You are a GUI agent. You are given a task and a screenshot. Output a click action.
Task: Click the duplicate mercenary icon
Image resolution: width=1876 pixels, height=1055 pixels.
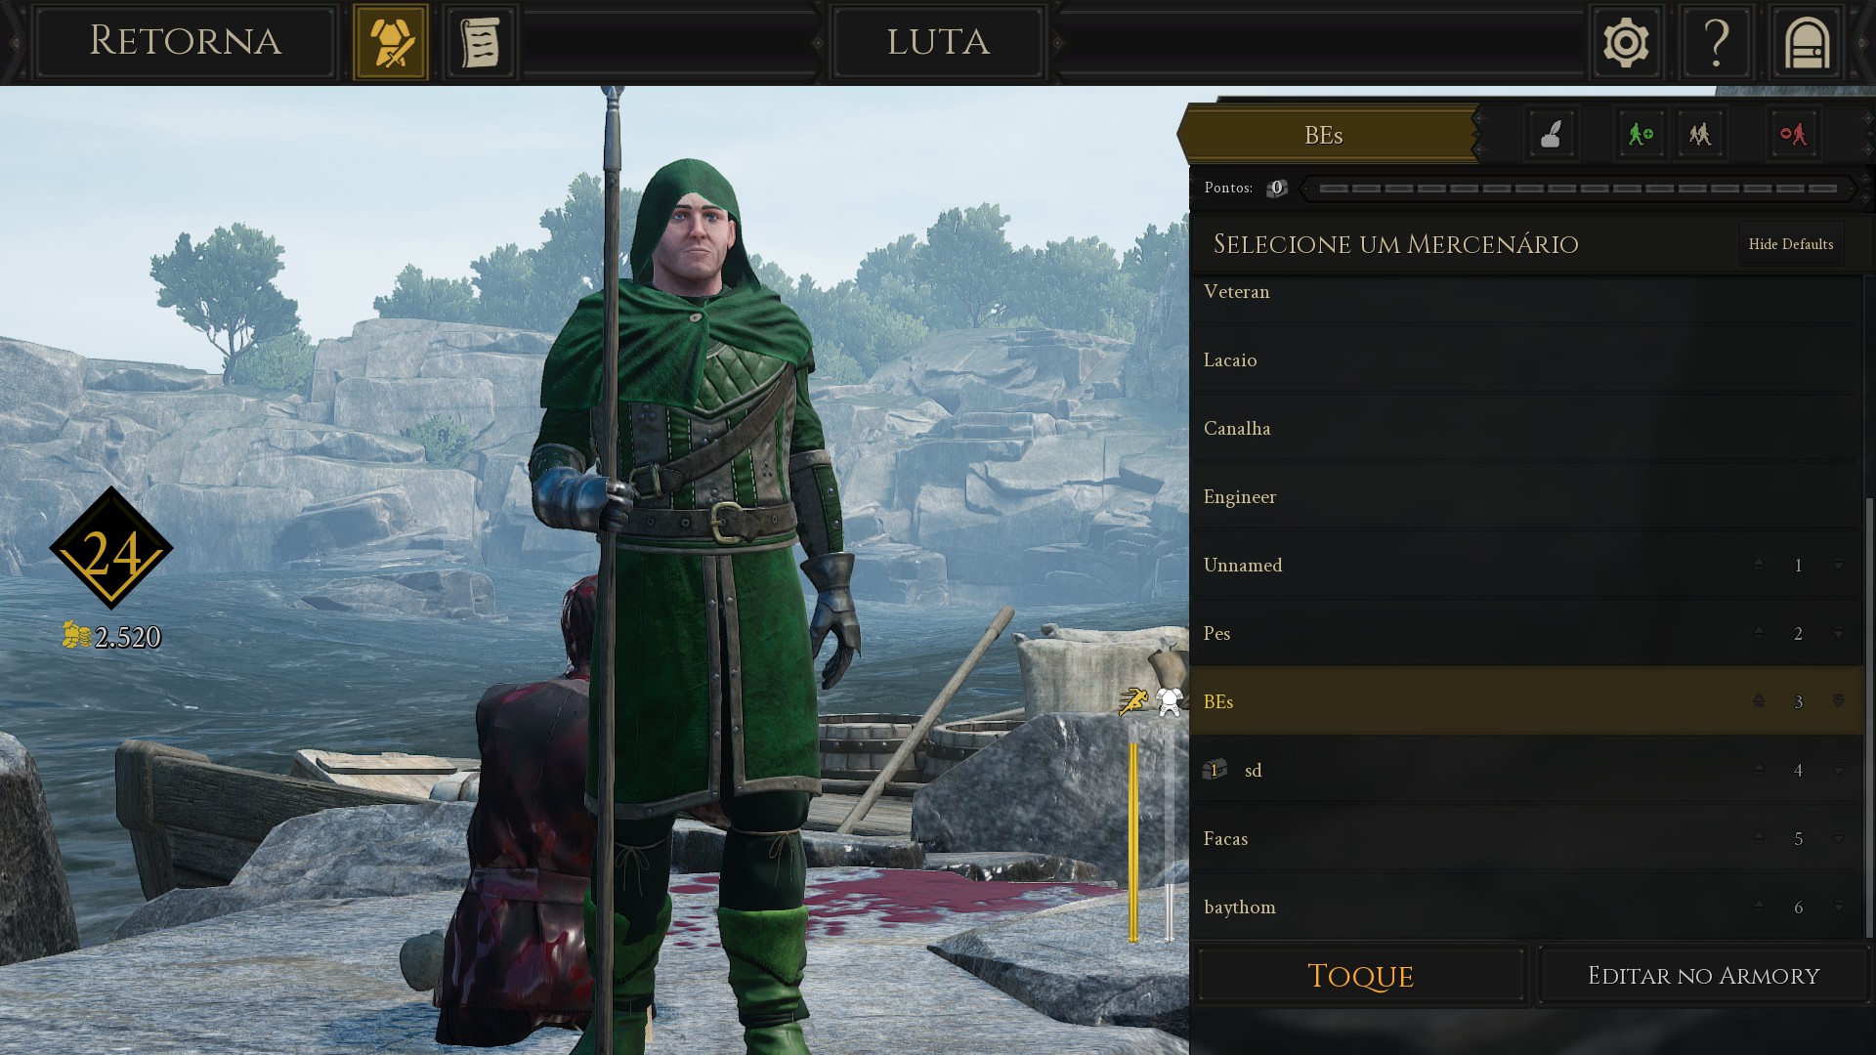[1700, 134]
